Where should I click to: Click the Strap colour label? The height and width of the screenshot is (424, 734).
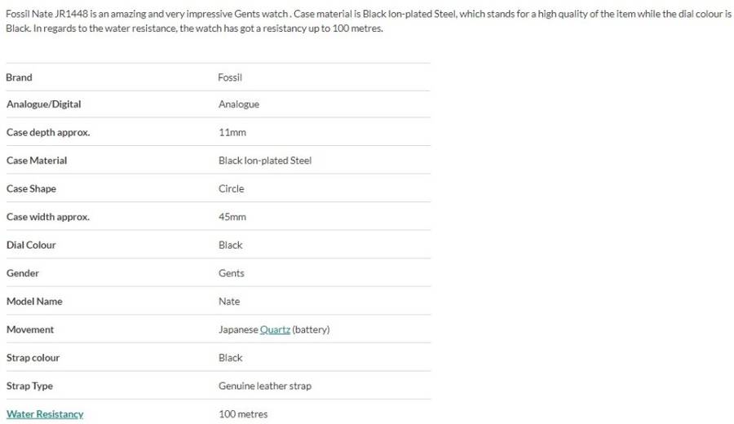pyautogui.click(x=33, y=358)
